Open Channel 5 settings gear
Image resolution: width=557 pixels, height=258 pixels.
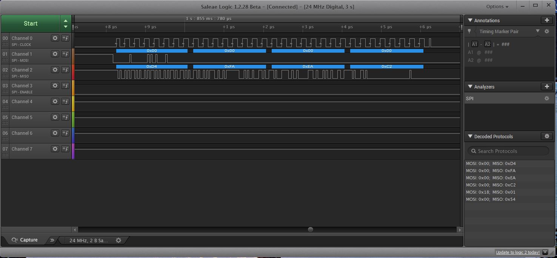pyautogui.click(x=55, y=117)
